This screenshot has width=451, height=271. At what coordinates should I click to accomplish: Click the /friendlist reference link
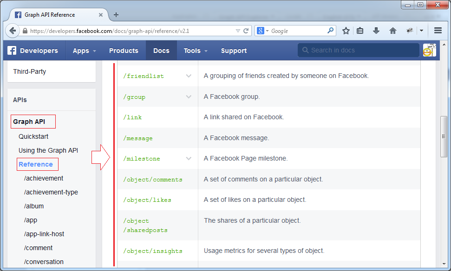[x=144, y=76]
